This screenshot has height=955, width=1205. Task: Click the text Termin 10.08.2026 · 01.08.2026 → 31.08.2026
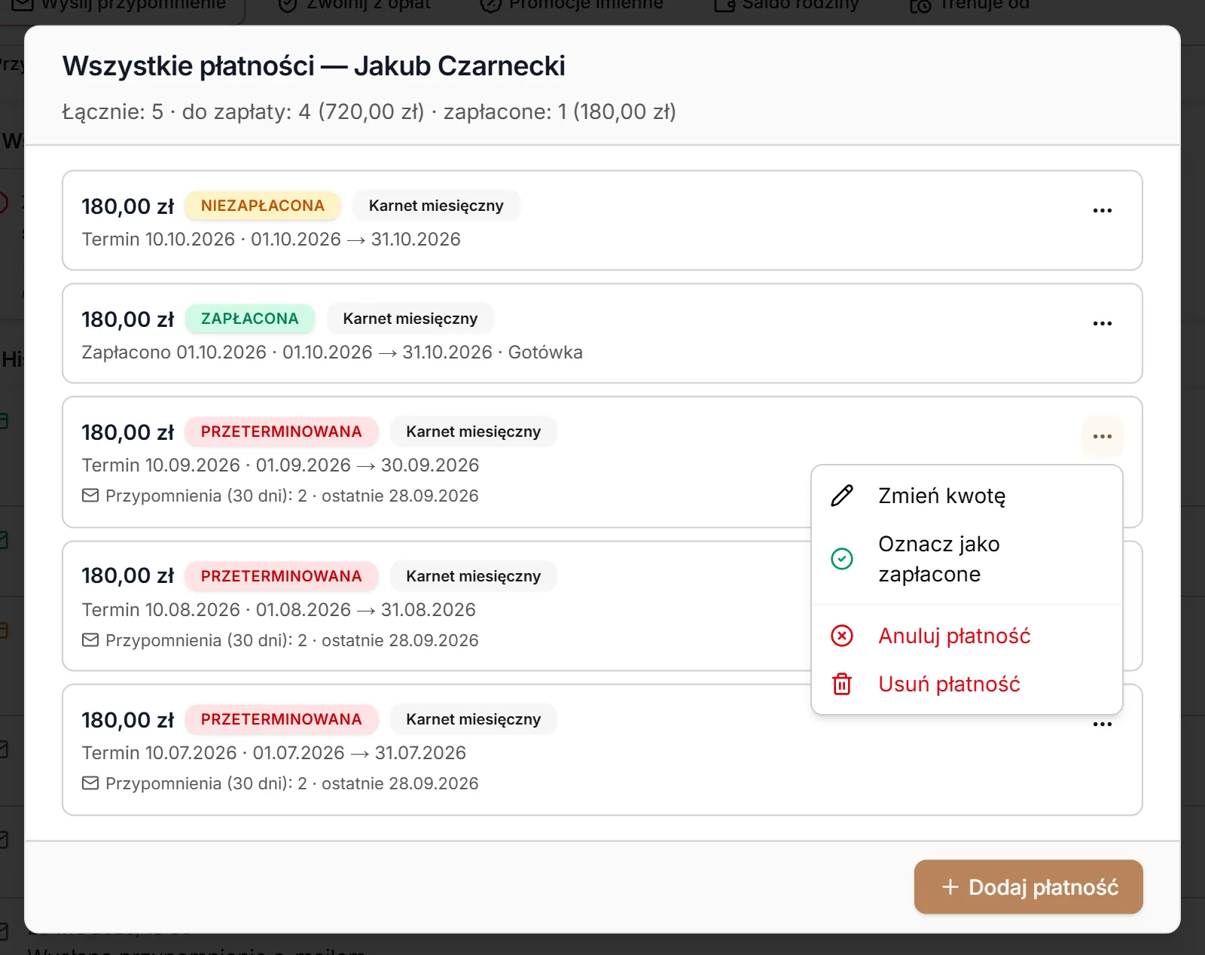(x=279, y=610)
